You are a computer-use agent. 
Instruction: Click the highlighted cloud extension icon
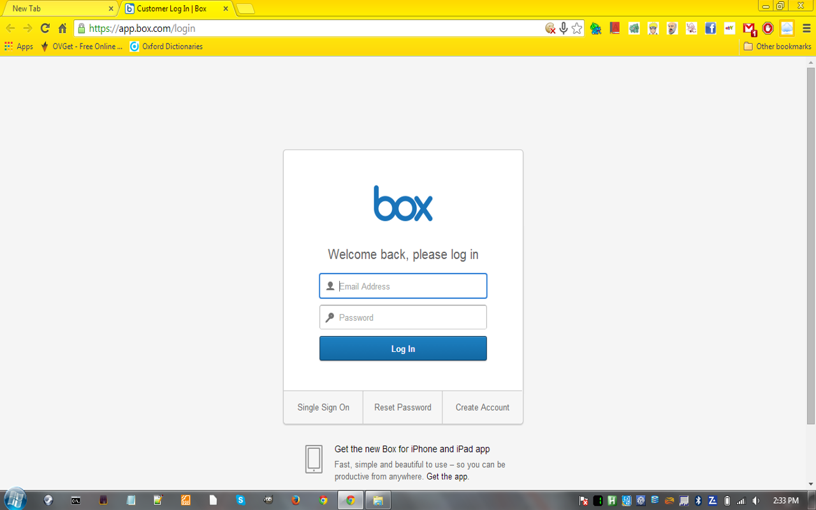point(787,28)
